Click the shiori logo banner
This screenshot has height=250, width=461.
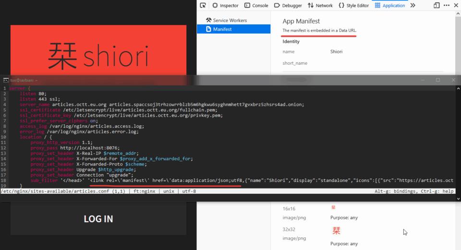(x=98, y=50)
